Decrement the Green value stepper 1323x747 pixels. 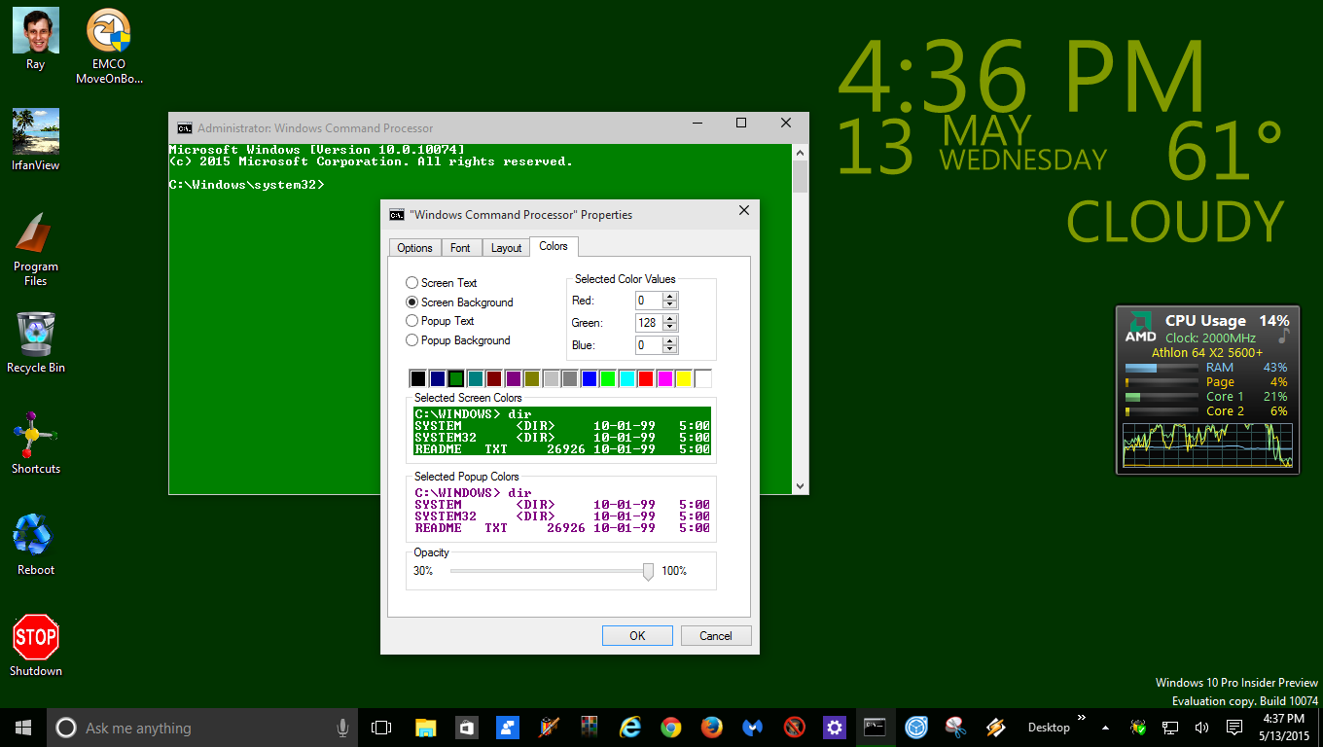pyautogui.click(x=669, y=325)
